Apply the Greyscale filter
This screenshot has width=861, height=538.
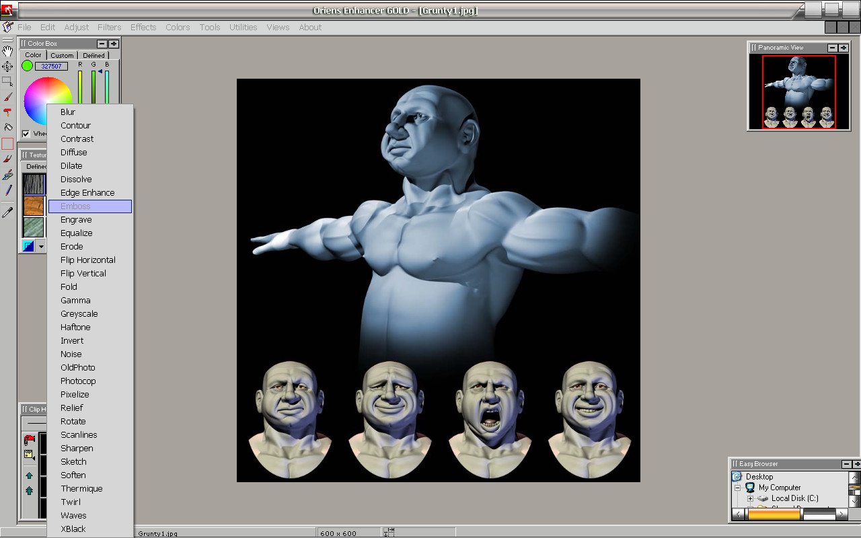[90, 314]
